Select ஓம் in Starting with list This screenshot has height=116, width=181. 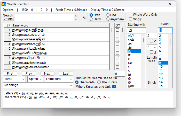tap(134, 40)
